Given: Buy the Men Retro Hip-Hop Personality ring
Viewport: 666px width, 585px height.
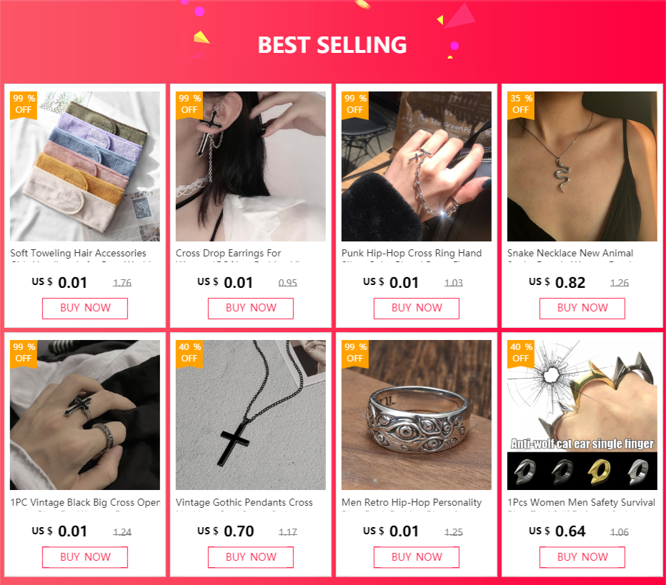Looking at the screenshot, I should pyautogui.click(x=416, y=557).
